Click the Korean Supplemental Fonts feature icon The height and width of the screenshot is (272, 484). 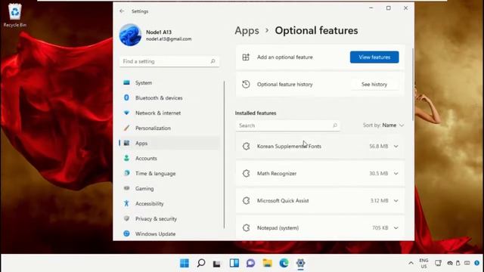[246, 146]
